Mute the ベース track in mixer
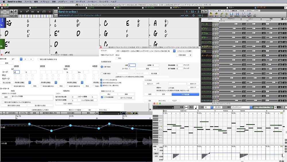Screen dimensions: 287x162 [x=213, y=24]
